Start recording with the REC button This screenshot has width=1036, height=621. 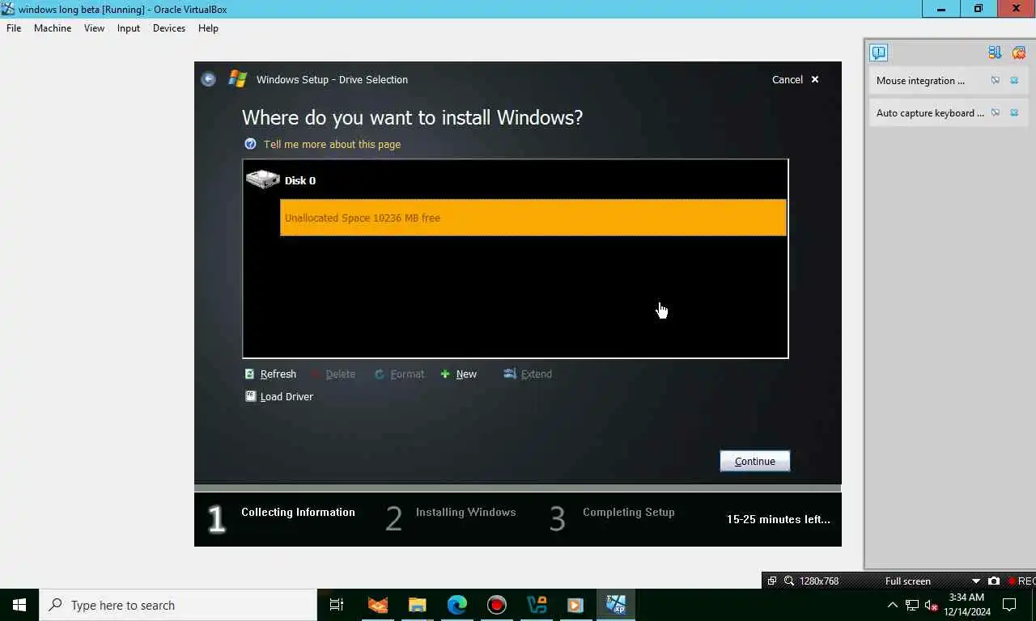[1021, 581]
